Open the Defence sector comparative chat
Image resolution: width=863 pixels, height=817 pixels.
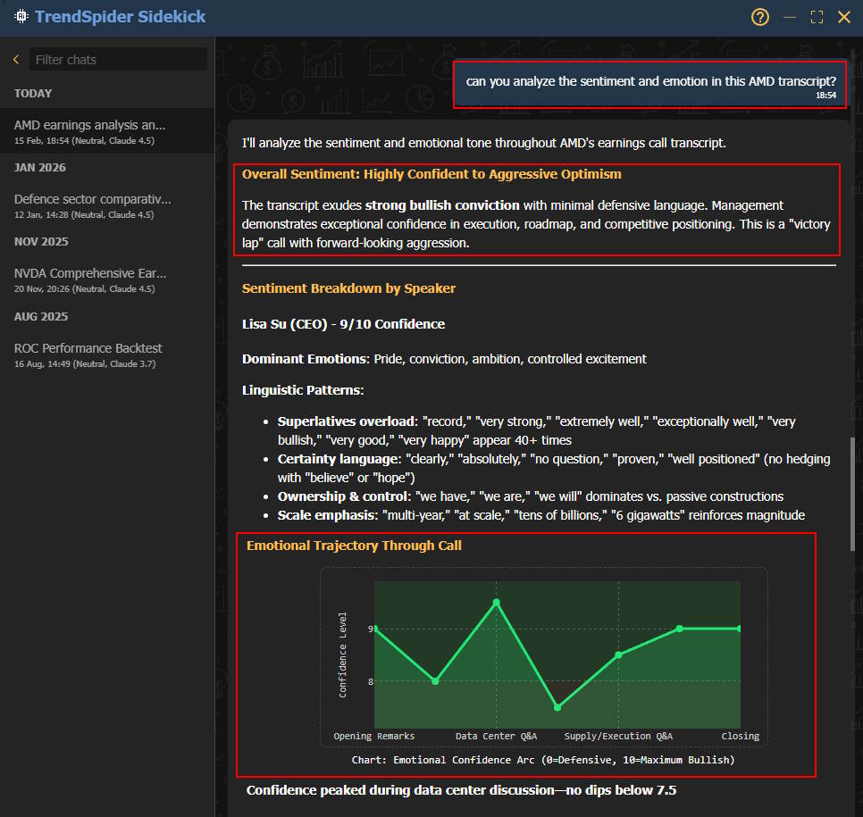tap(92, 204)
